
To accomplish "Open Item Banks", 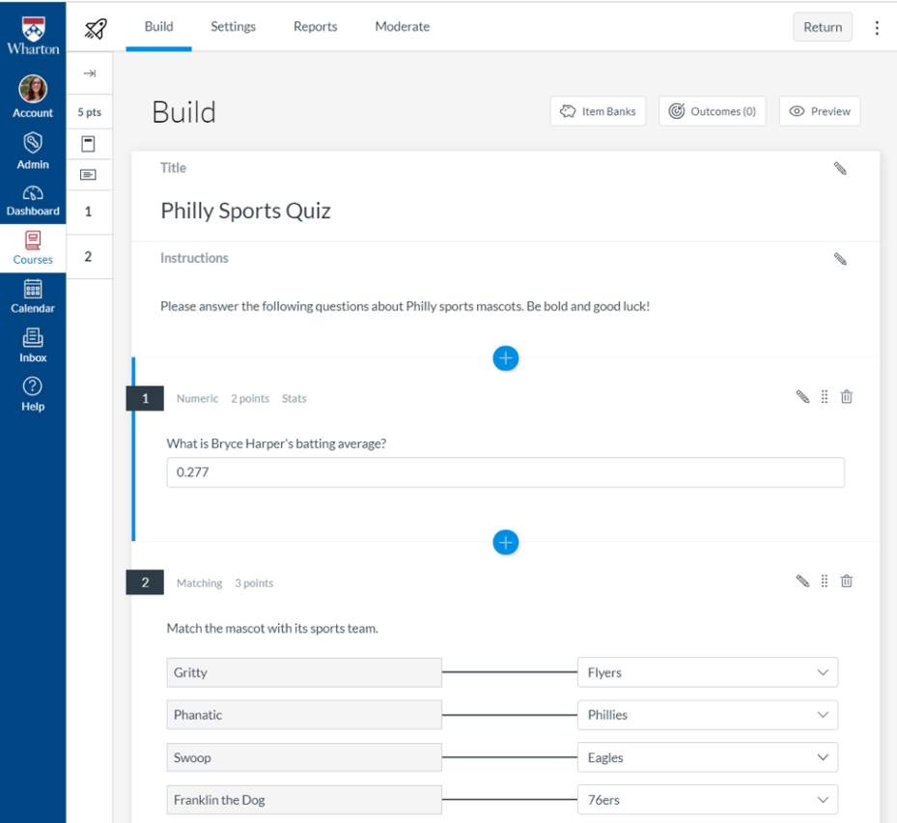I will (598, 111).
